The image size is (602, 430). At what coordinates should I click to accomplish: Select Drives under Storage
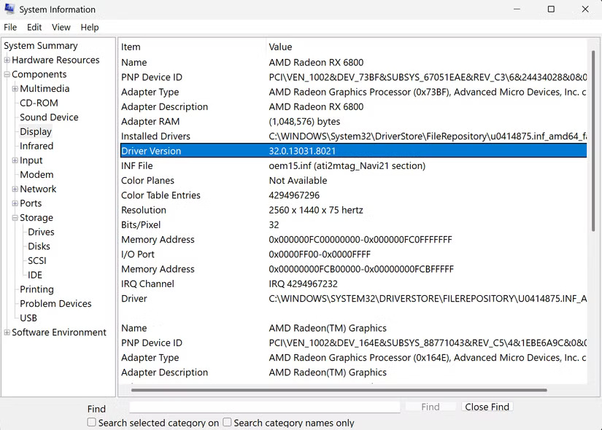click(40, 232)
